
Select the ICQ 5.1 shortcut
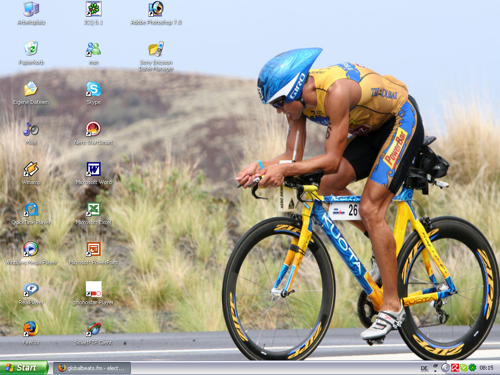tap(93, 9)
